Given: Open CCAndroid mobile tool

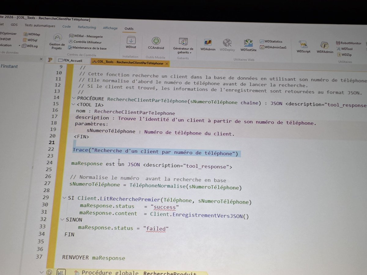Looking at the screenshot, I should (156, 43).
